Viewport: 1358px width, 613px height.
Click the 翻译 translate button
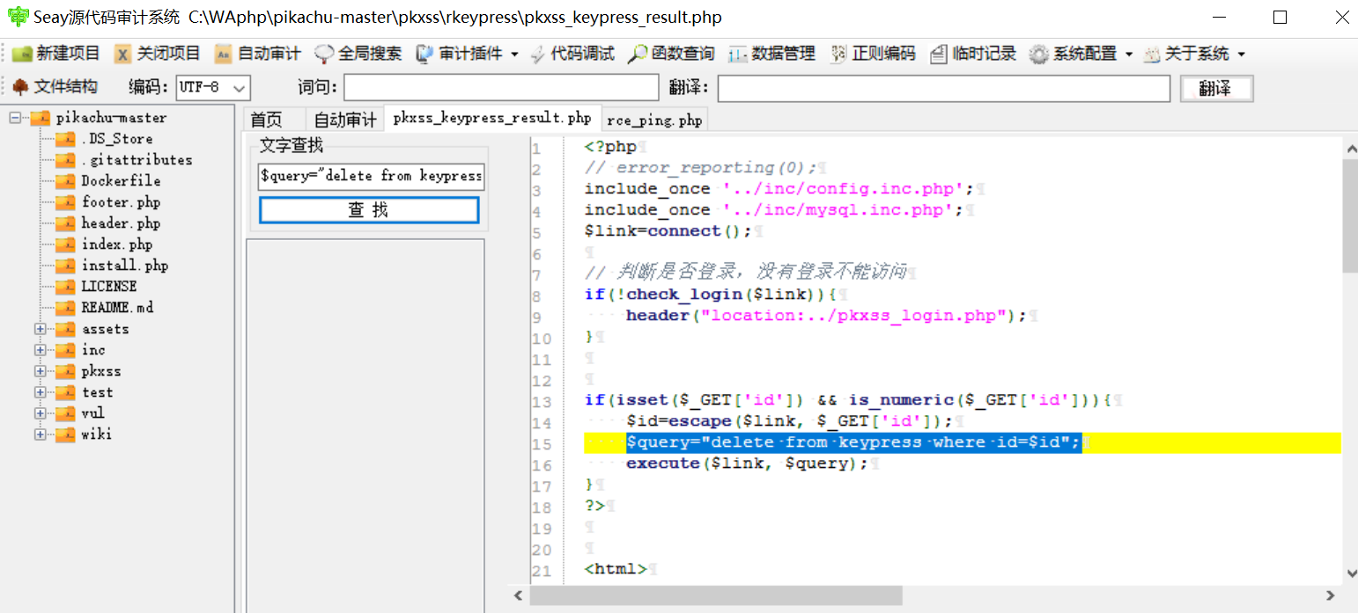point(1215,88)
